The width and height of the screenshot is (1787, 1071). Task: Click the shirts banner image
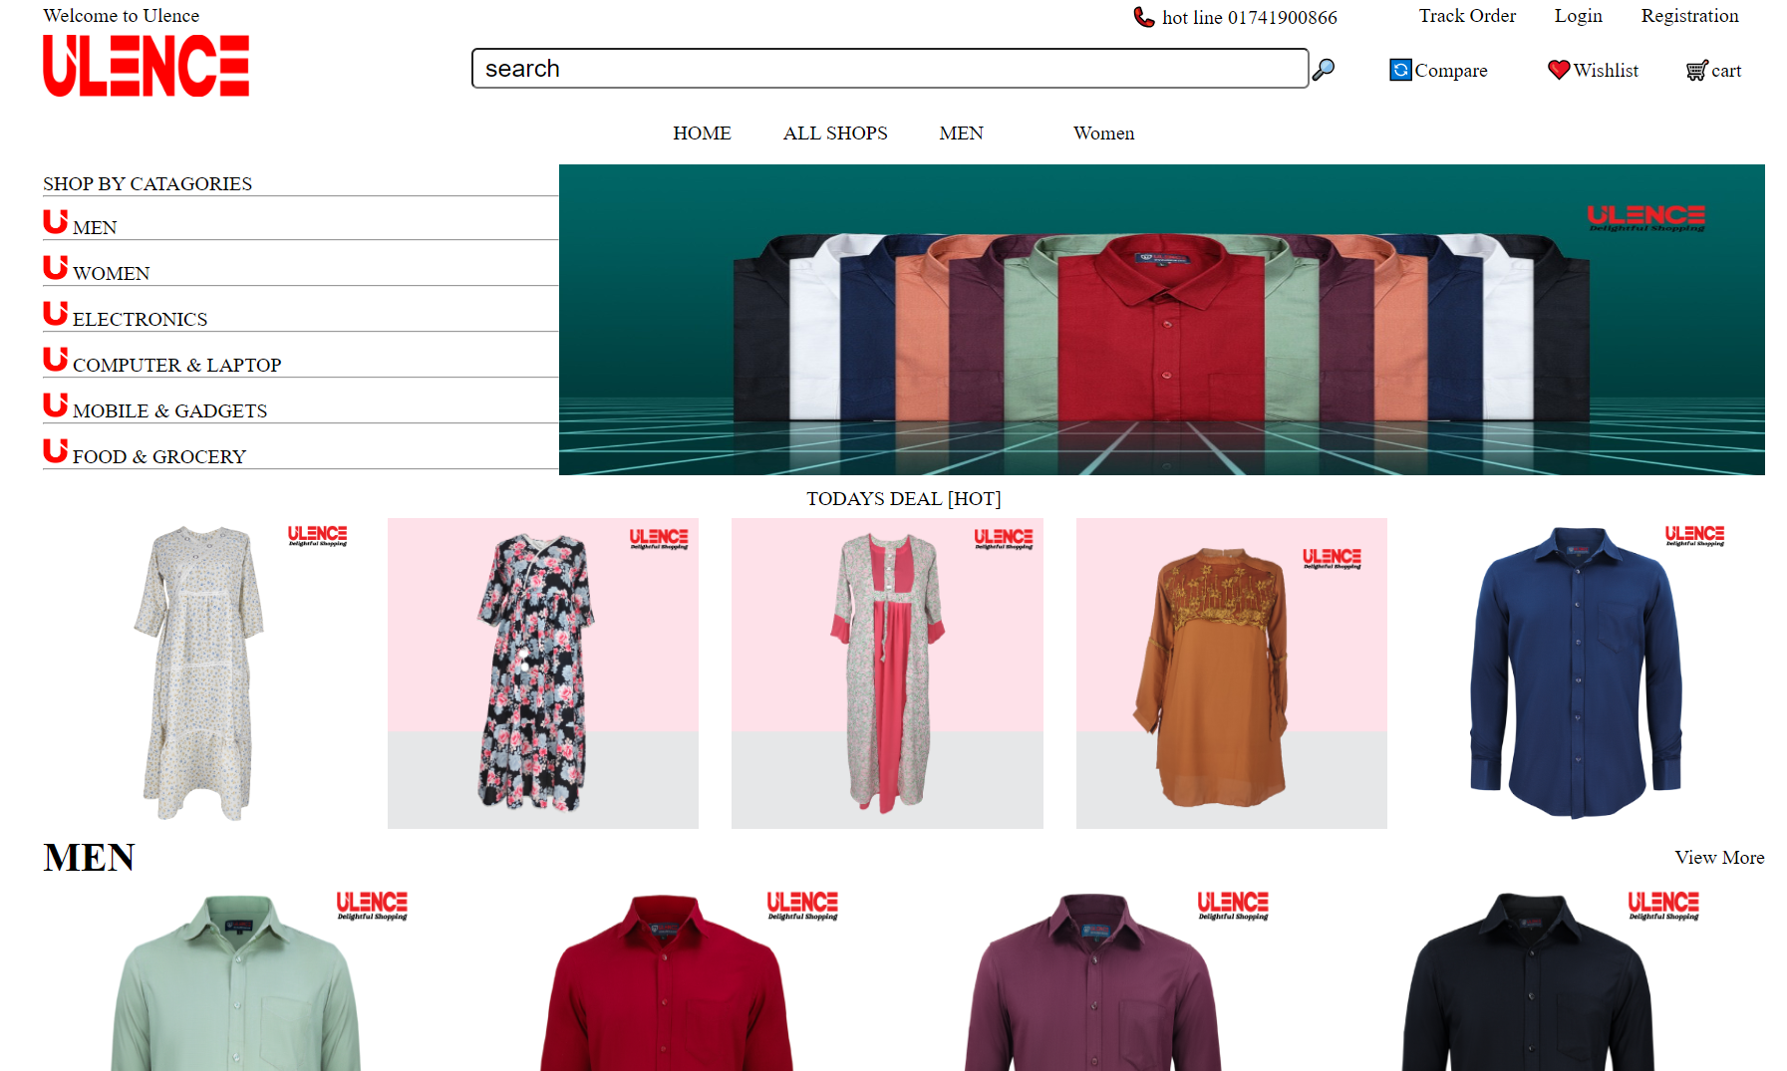coord(1162,320)
